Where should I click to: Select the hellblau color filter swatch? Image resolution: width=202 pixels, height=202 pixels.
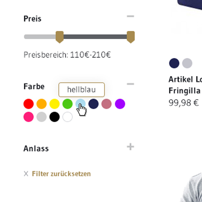click(80, 104)
